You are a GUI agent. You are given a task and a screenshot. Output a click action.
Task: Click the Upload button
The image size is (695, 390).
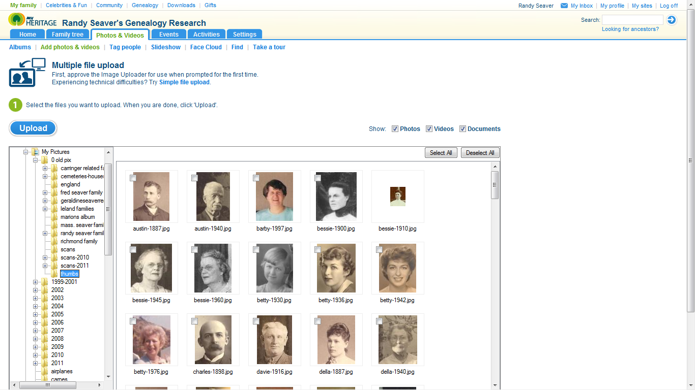click(x=33, y=128)
